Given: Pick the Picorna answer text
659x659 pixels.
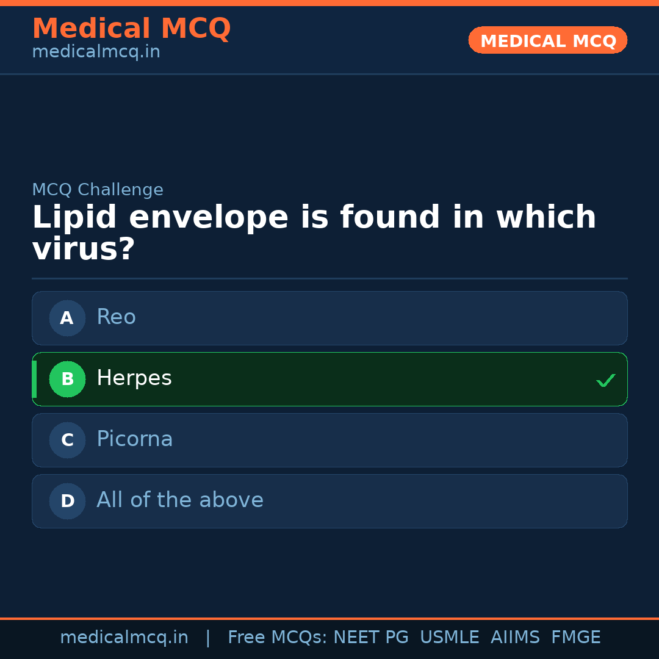Looking at the screenshot, I should (135, 439).
